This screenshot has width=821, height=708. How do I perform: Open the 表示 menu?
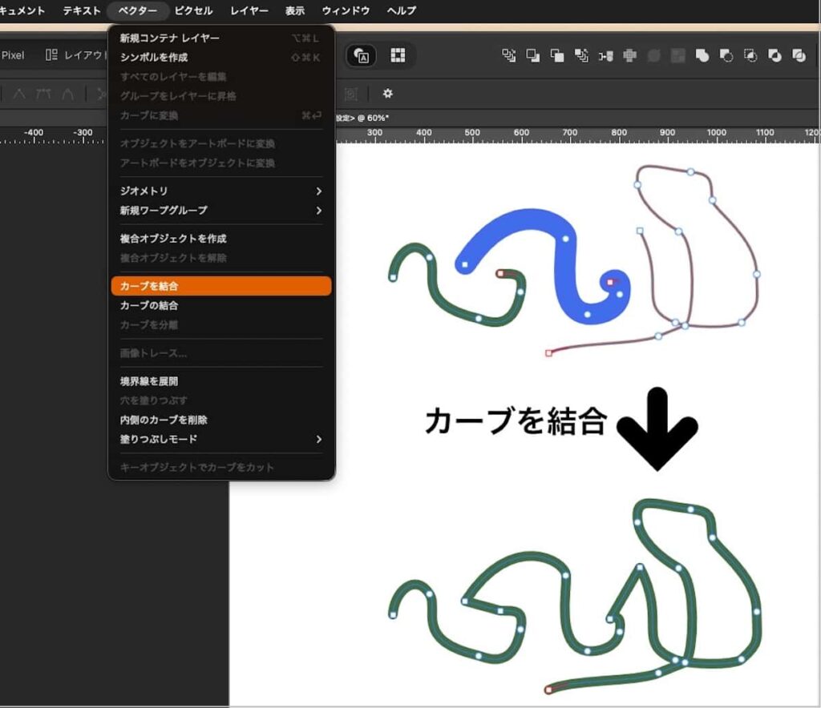[x=293, y=11]
